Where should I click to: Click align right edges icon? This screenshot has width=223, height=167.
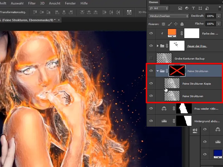[x=71, y=12]
